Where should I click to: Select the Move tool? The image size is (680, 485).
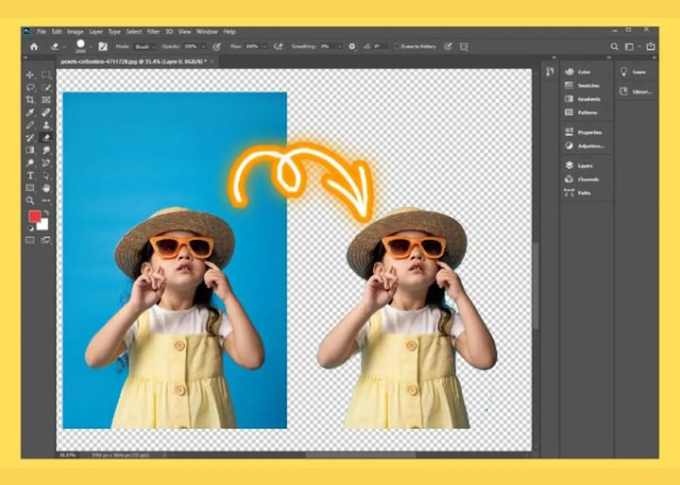click(x=30, y=75)
